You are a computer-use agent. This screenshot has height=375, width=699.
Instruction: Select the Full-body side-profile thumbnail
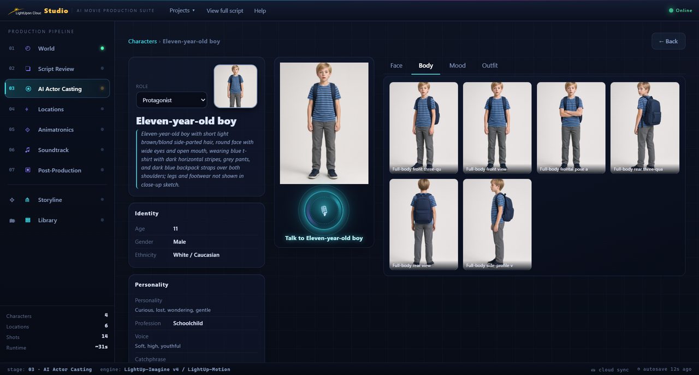point(497,224)
